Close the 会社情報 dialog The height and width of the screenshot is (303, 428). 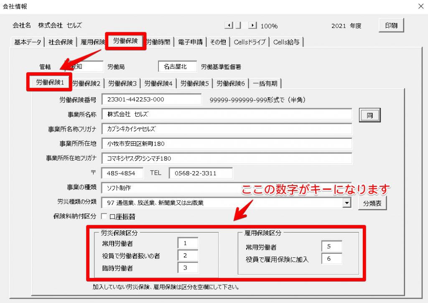[421, 6]
